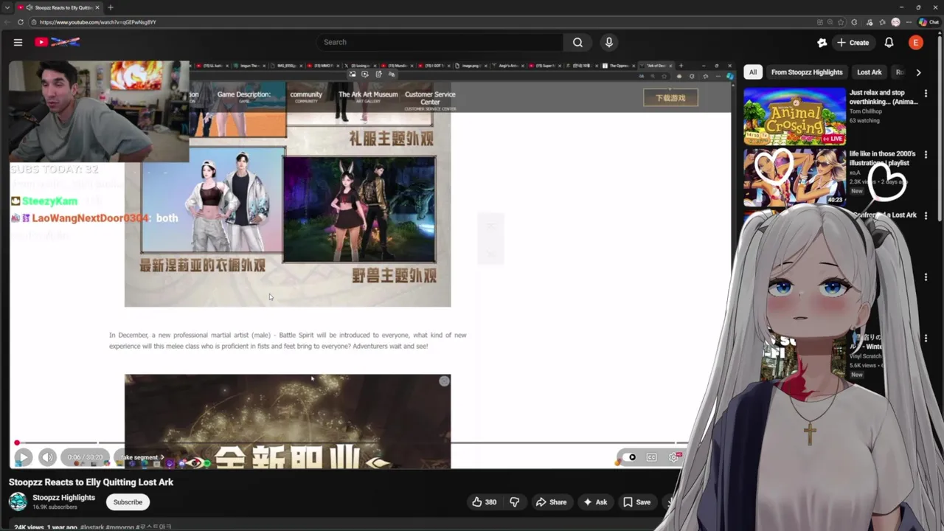Image resolution: width=944 pixels, height=531 pixels.
Task: Click the streamer webcam overlay in video
Action: (99, 111)
